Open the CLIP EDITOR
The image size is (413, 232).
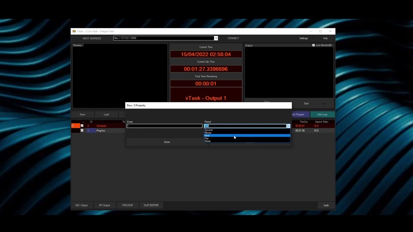tap(151, 205)
